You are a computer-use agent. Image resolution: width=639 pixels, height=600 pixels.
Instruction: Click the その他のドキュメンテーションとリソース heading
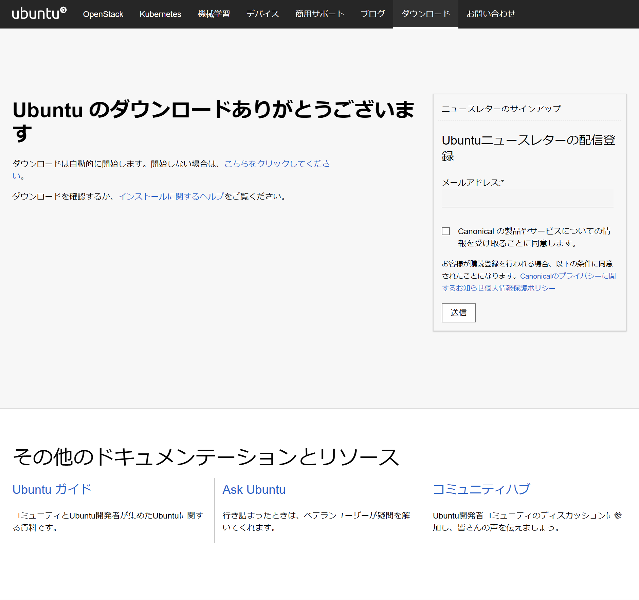(x=206, y=457)
